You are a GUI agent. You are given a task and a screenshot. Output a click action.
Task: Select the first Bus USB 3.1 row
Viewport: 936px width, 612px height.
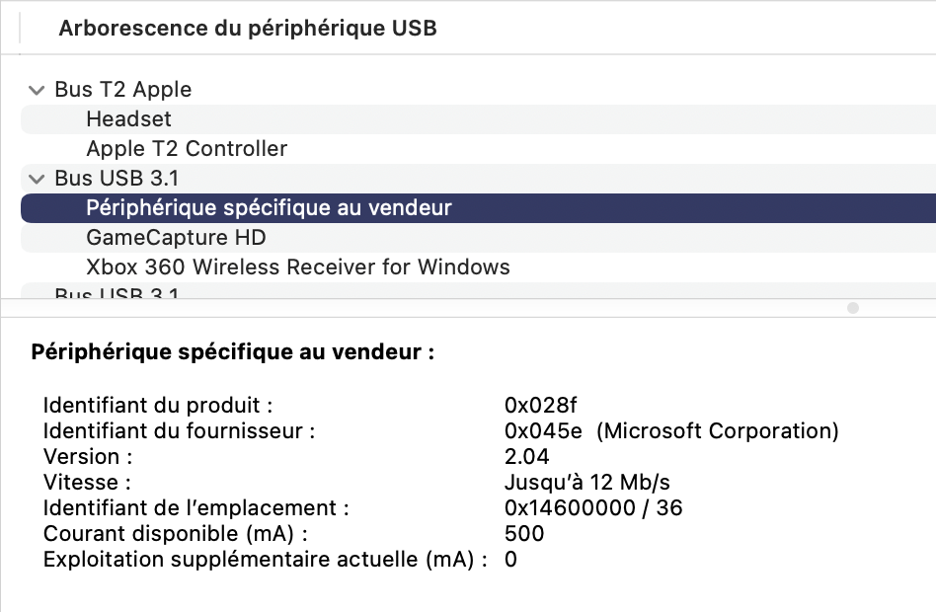pos(117,179)
